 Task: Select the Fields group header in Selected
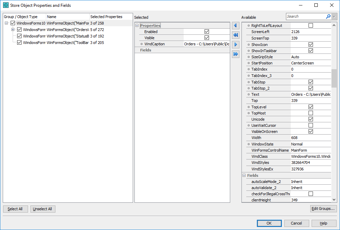pyautogui.click(x=182, y=50)
